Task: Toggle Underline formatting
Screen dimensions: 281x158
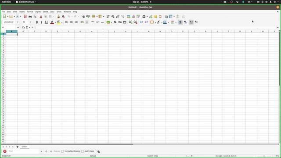Action: click(46, 22)
